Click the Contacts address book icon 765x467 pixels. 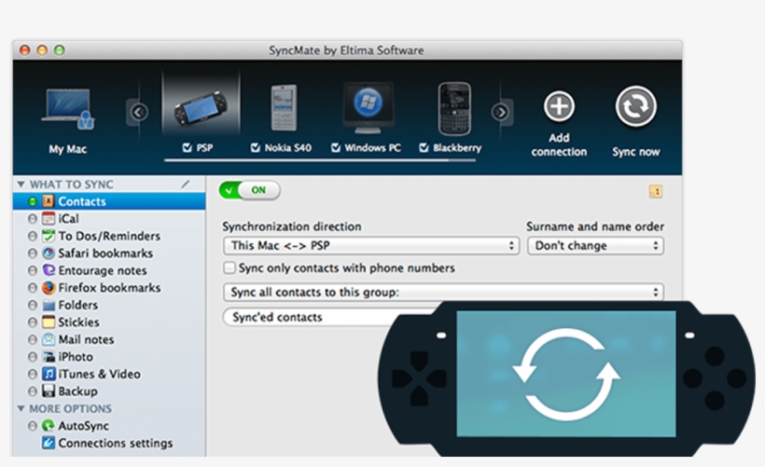(49, 201)
